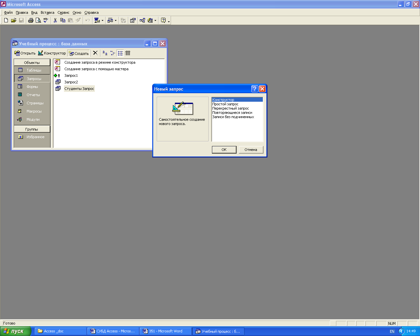Click the Office Links Word icon
This screenshot has width=420, height=336.
pyautogui.click(x=97, y=20)
